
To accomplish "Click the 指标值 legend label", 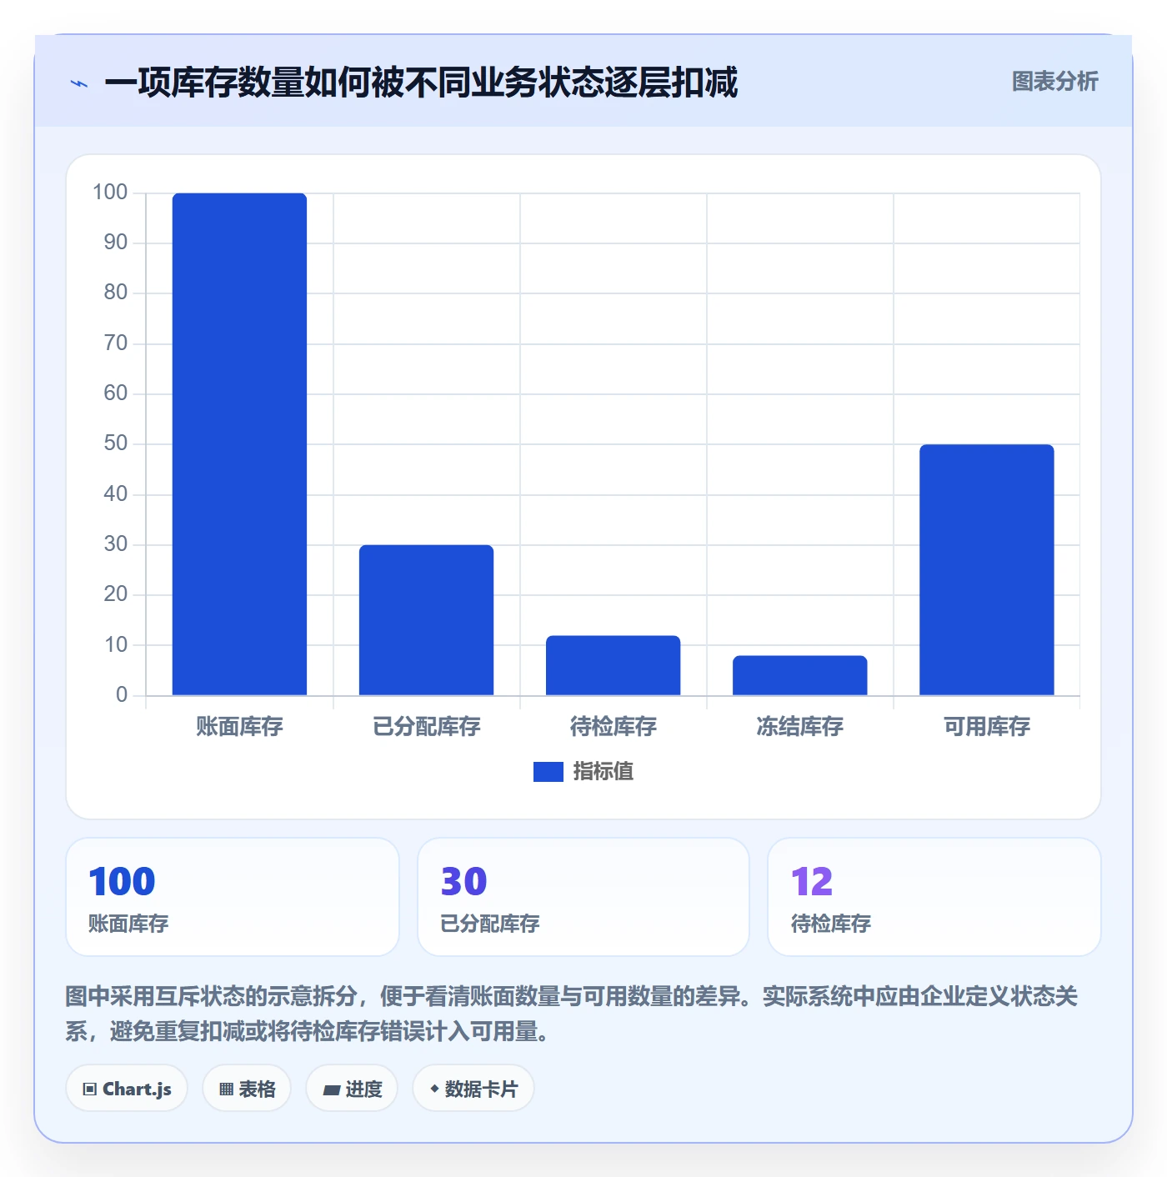I will [604, 772].
